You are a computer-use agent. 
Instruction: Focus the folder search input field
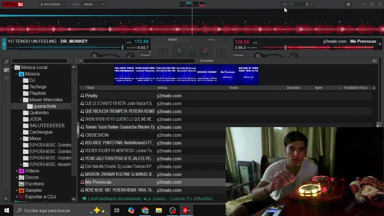click(40, 61)
